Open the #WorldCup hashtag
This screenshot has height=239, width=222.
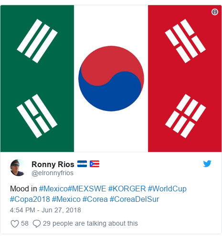pyautogui.click(x=167, y=189)
